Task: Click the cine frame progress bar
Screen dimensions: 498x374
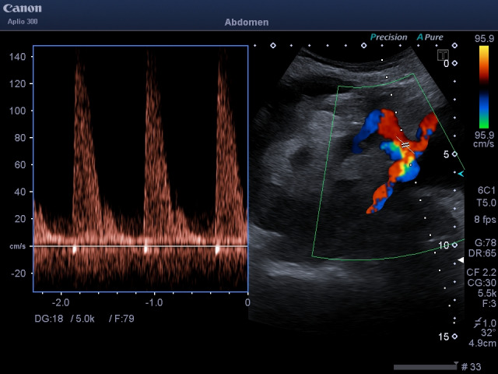Action: 424,366
